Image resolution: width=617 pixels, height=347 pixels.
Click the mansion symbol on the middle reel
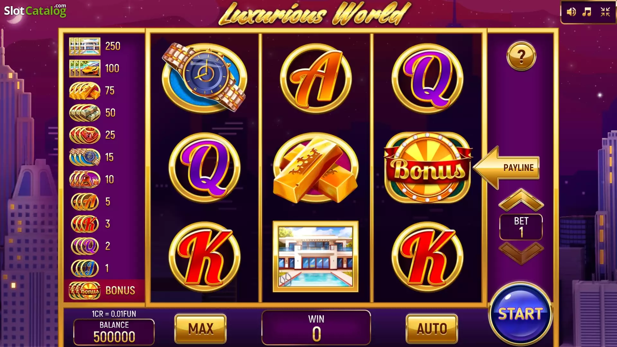pyautogui.click(x=316, y=256)
